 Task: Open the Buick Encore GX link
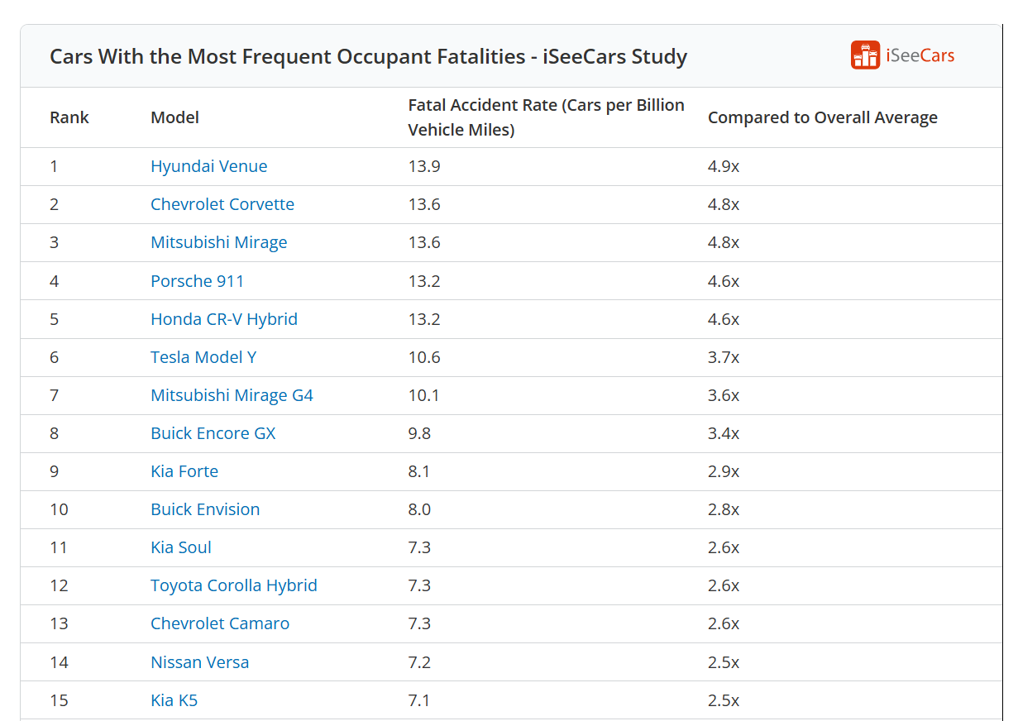[213, 433]
